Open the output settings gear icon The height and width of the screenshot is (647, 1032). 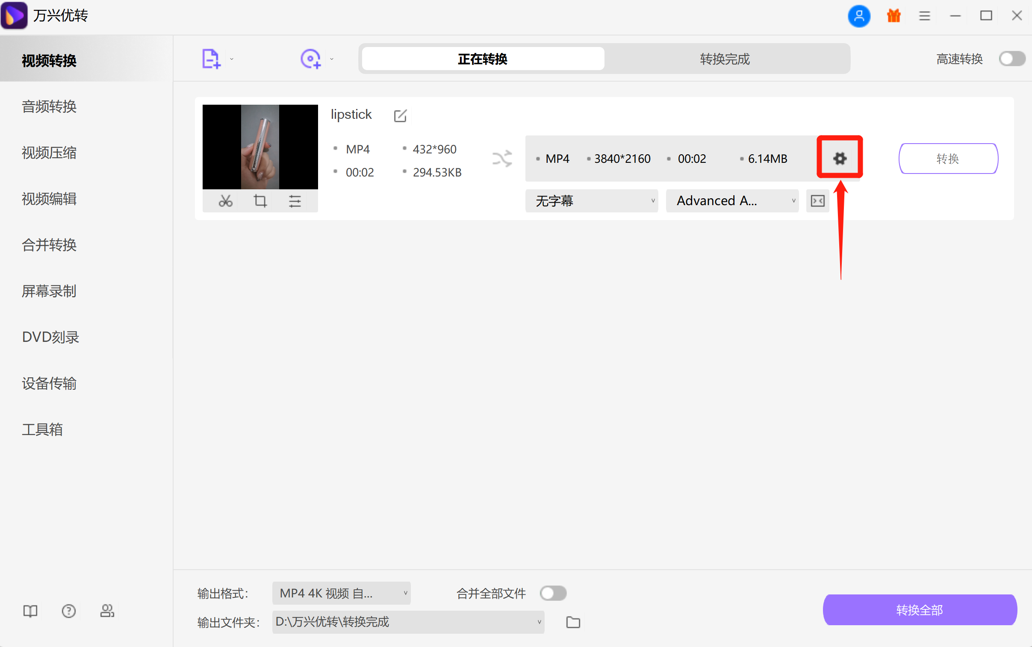pos(839,157)
